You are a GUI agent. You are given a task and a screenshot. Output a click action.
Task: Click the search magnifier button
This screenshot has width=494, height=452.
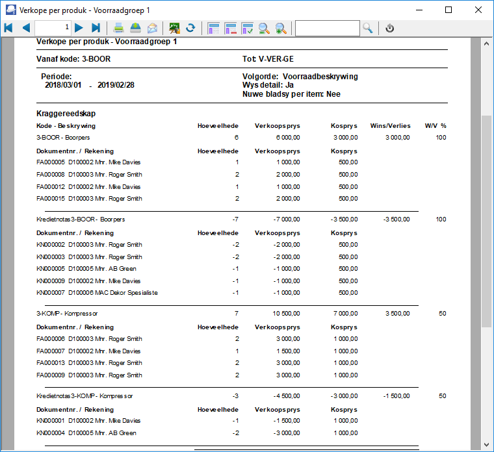368,28
